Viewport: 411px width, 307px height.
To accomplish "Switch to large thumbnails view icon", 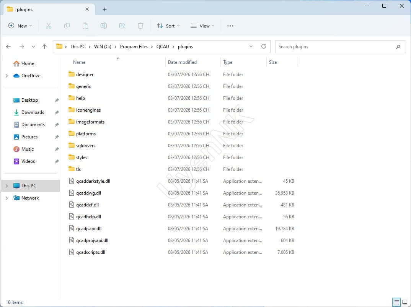I will (405, 302).
